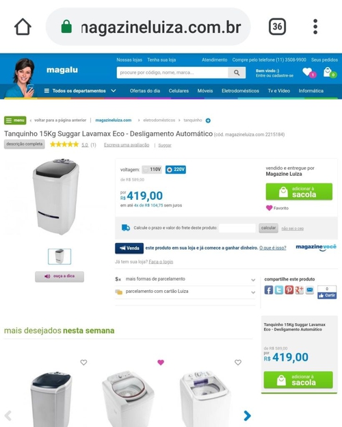Click the Escreva uma avaliação link
Viewport: 342px width, 427px height.
point(127,145)
